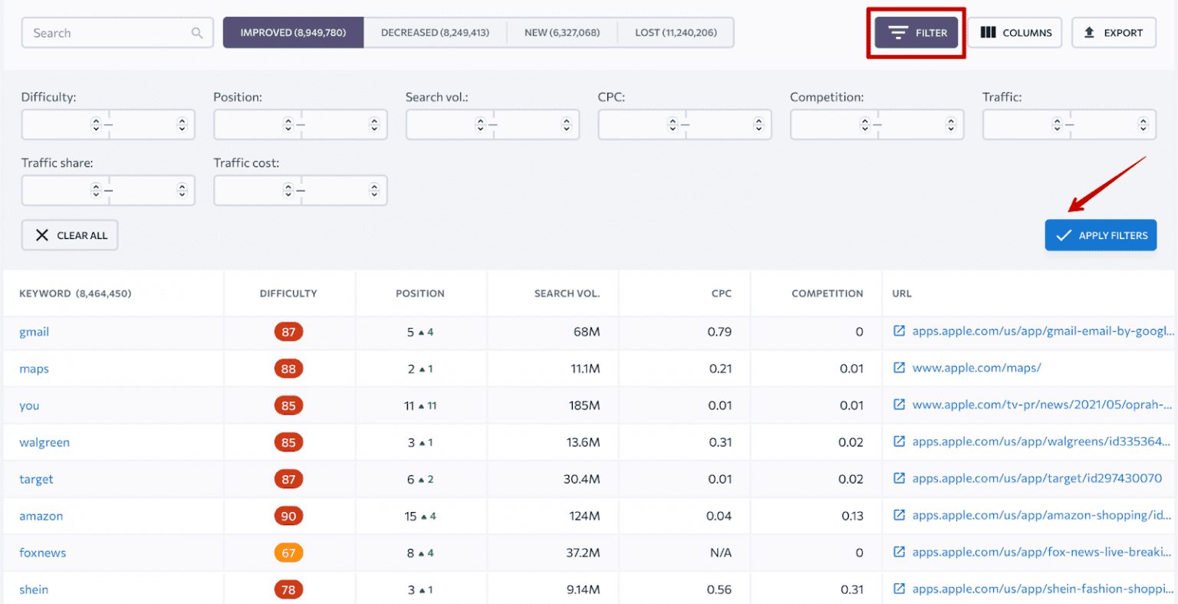Click external link icon beside the foxnews URL

click(x=899, y=552)
